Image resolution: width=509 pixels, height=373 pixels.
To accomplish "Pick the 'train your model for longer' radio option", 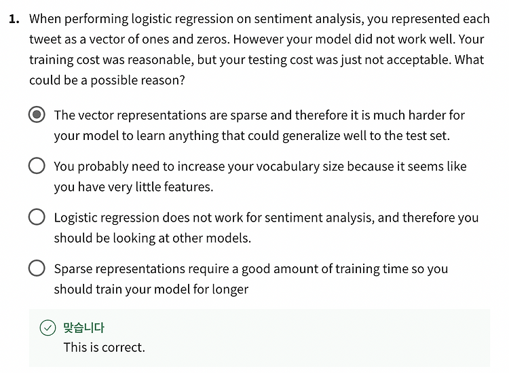I will point(37,268).
